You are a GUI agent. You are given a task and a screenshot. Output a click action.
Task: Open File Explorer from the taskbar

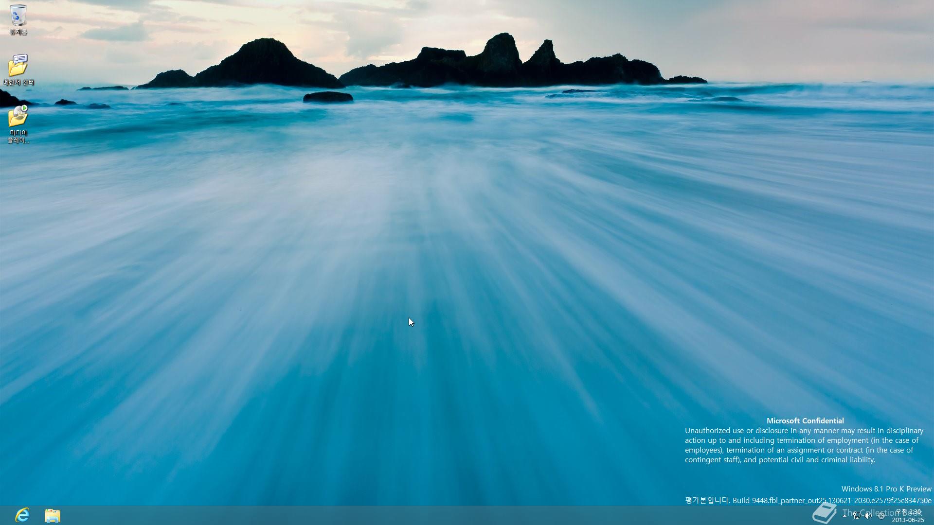(53, 515)
